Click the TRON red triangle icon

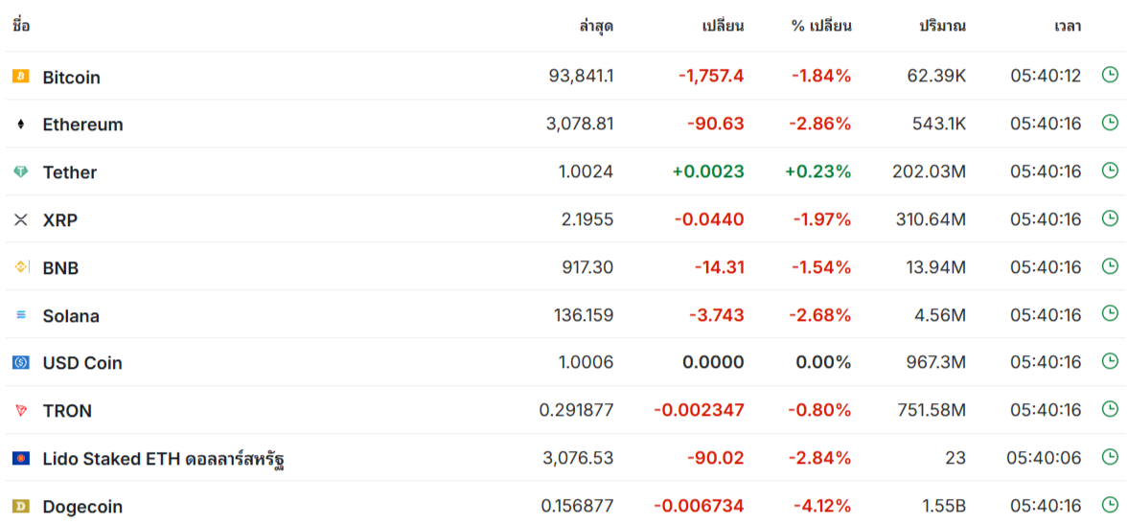point(20,411)
